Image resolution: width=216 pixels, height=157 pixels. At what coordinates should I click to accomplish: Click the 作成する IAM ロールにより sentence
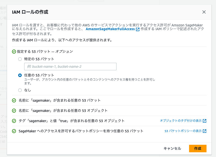(x=62, y=40)
